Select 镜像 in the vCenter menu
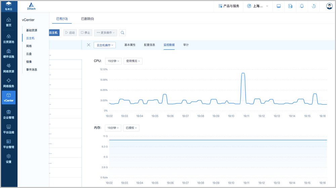Viewport: 336px width, 188px height. (29, 62)
